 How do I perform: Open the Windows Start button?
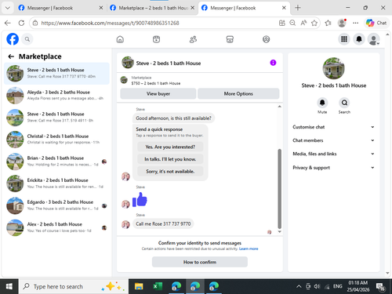pyautogui.click(x=9, y=287)
